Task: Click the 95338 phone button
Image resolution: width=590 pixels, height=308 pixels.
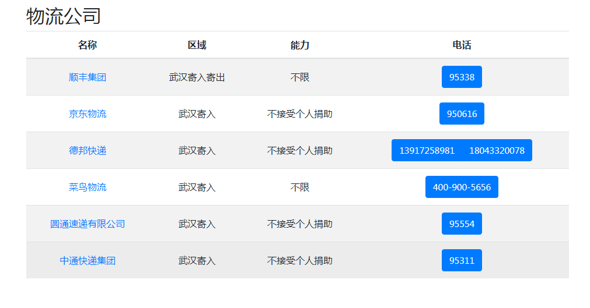Action: [x=462, y=77]
